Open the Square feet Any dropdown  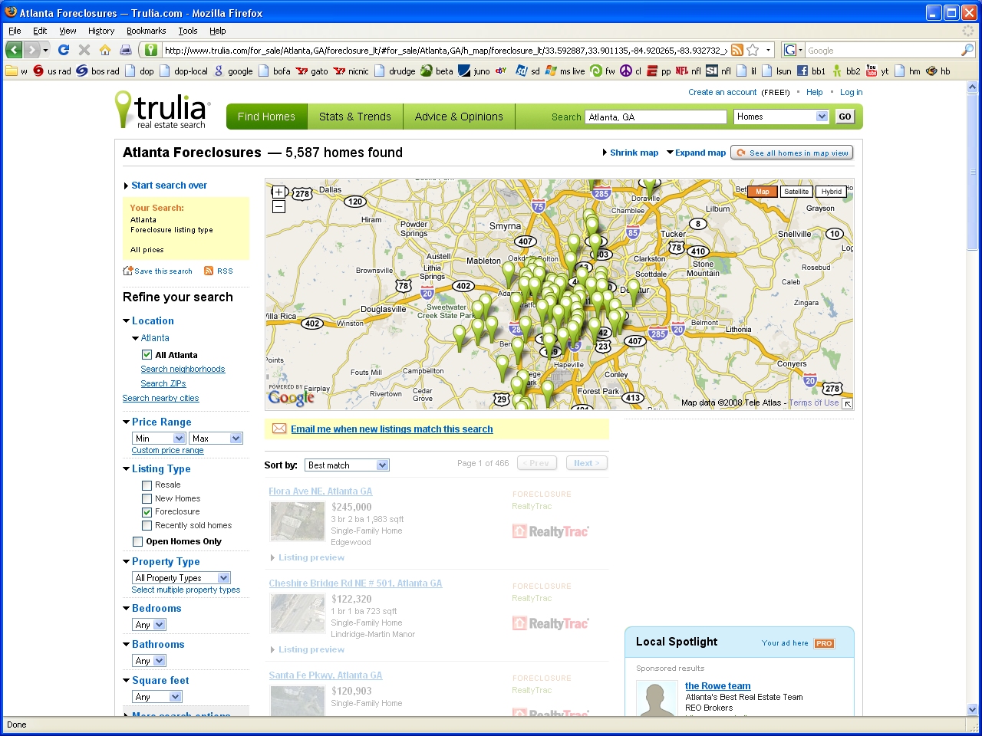pos(157,697)
